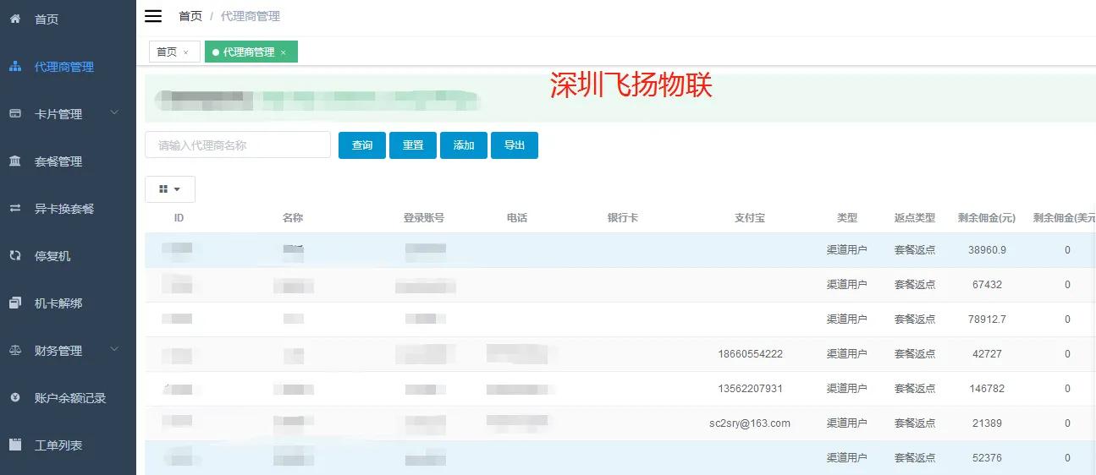This screenshot has height=475, width=1096.
Task: Close the 代理商管理 tab with its x
Action: point(284,52)
